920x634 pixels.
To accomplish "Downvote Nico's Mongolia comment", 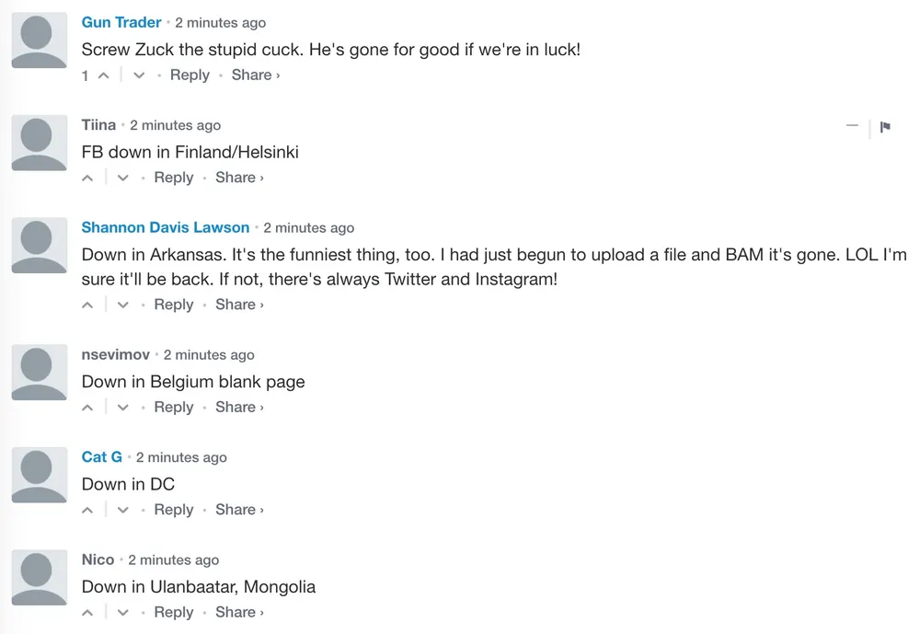I will (122, 613).
